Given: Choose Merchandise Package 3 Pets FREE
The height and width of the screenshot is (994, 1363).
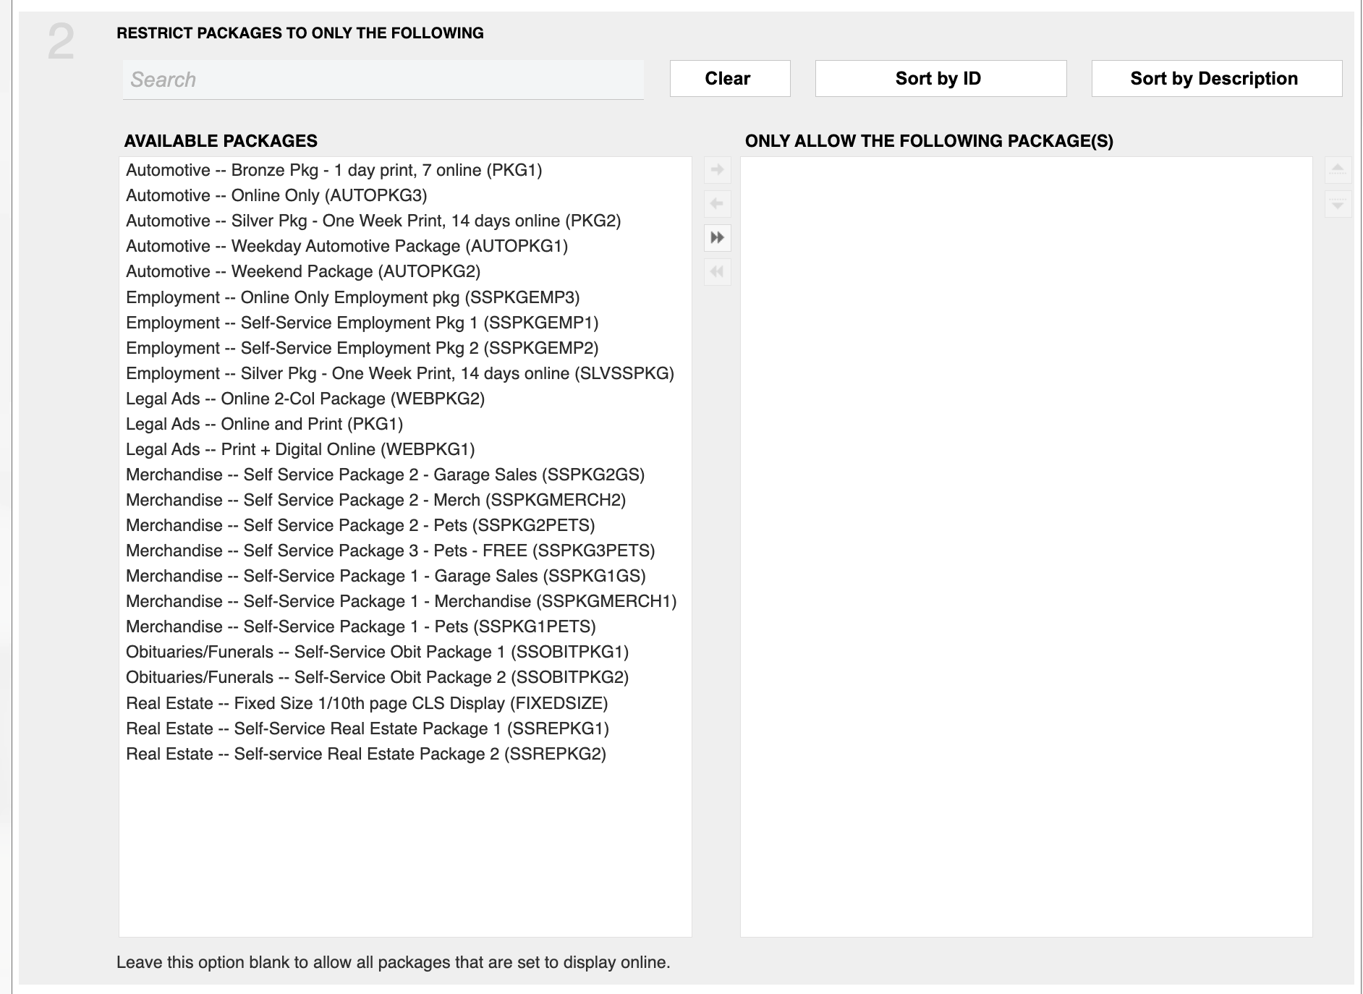Looking at the screenshot, I should point(390,551).
